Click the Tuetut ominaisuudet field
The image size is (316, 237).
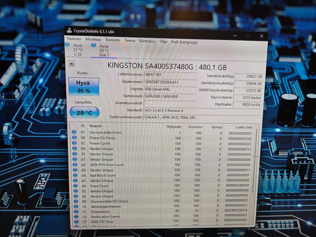coord(202,118)
